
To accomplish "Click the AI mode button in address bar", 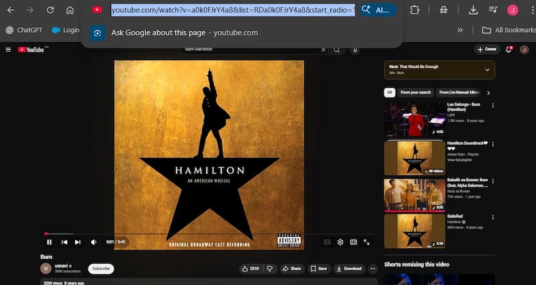I will click(378, 10).
